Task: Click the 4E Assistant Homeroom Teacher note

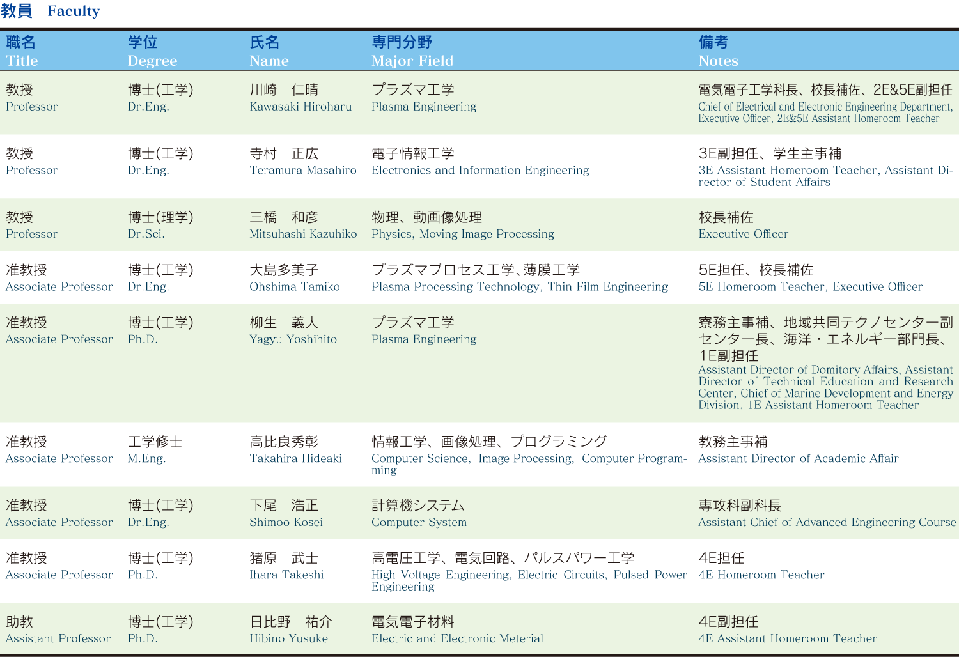Action: click(x=788, y=639)
